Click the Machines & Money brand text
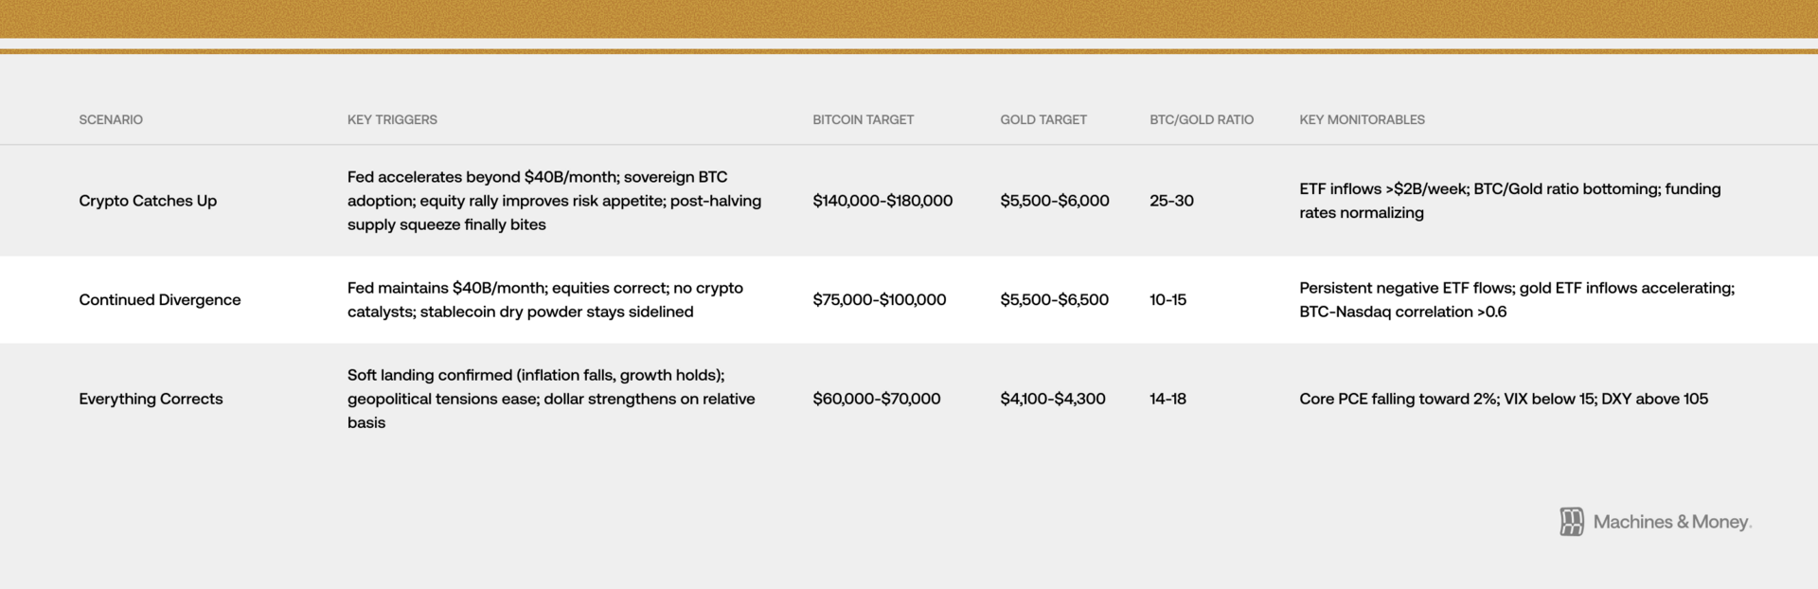 point(1672,522)
